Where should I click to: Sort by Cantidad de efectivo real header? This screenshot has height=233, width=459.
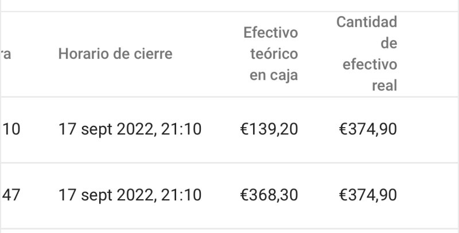pos(367,54)
